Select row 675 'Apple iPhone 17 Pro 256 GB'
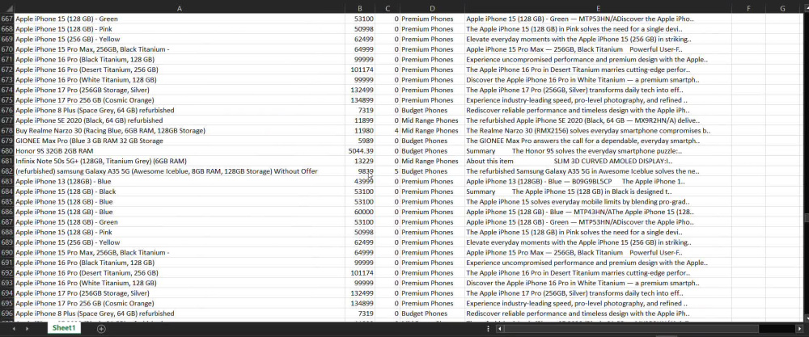This screenshot has height=337, width=809. pos(179,100)
